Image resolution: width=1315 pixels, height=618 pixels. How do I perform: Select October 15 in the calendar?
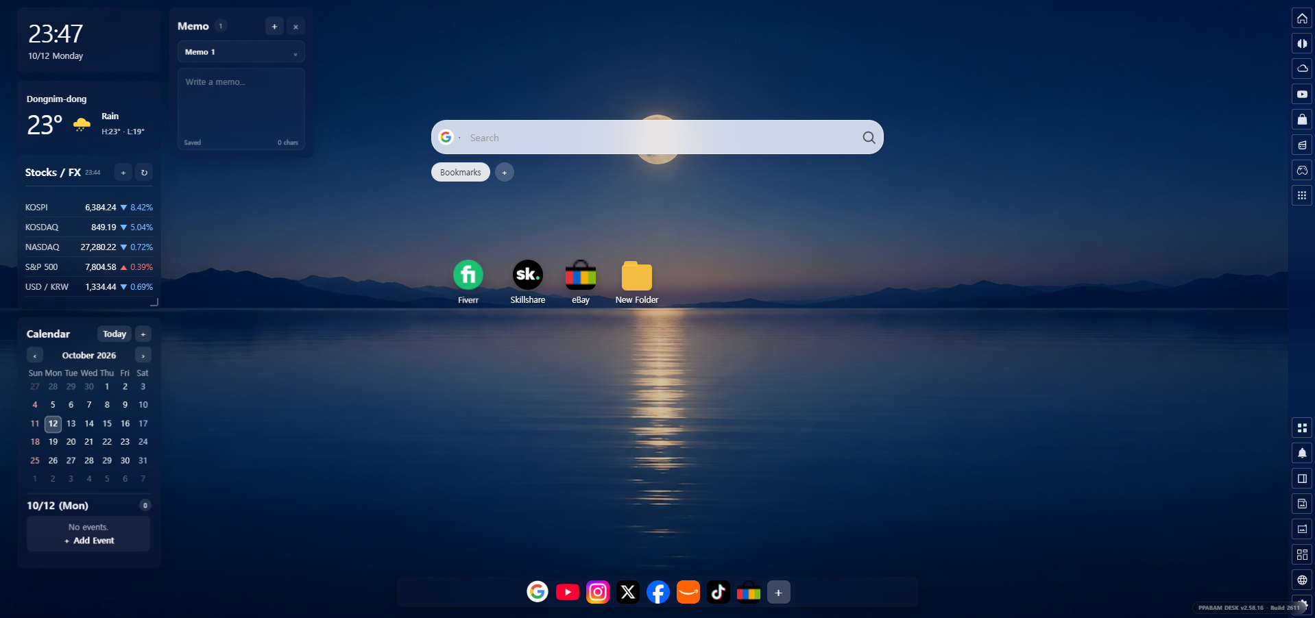pos(107,423)
